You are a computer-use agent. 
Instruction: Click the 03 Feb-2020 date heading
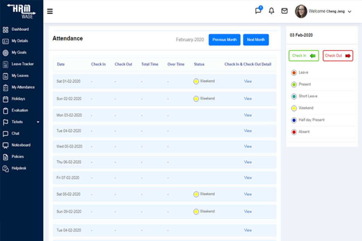[x=301, y=35]
